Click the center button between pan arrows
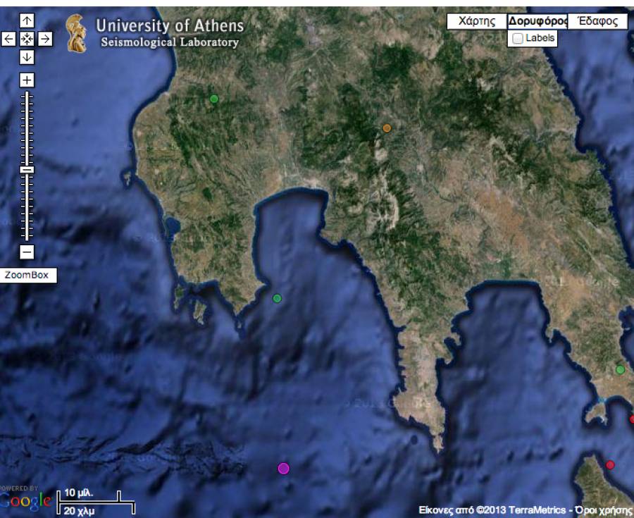 (x=27, y=39)
